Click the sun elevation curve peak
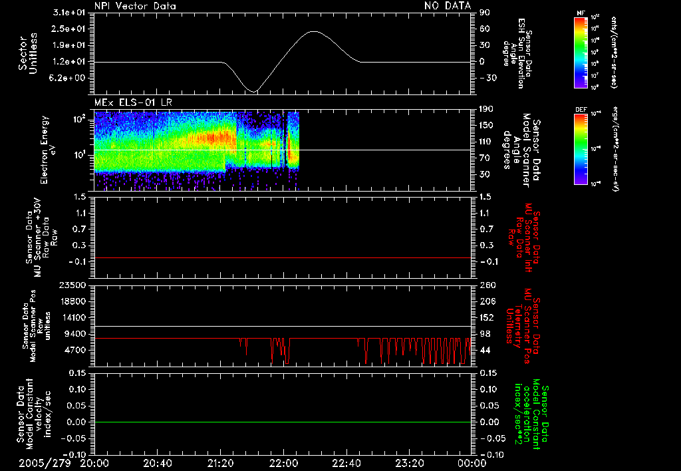Viewport: 681px width, 471px height. pyautogui.click(x=314, y=31)
